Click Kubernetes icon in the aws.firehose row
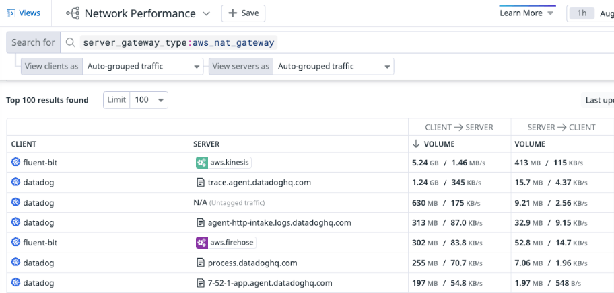The height and width of the screenshot is (293, 614). tap(15, 242)
